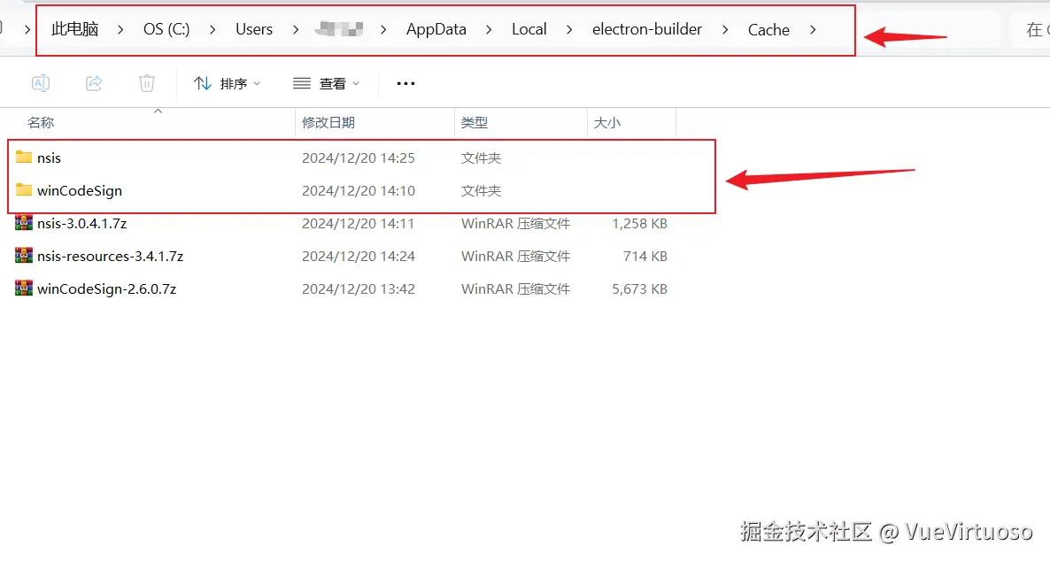Select the winCodeSign-2.6.0.7z archive icon

(24, 288)
